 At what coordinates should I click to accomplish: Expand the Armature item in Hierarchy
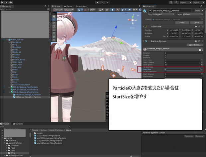9,42
